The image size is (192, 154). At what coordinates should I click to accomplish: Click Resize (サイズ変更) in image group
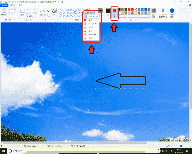click(x=32, y=13)
